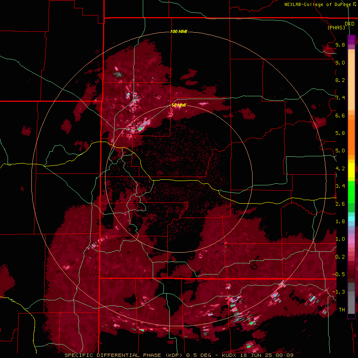This screenshot has height=358, width=358.
Task: Click the 5.0 legend value
Action: point(340,151)
